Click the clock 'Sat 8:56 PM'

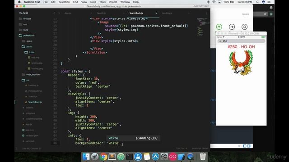pos(245,2)
